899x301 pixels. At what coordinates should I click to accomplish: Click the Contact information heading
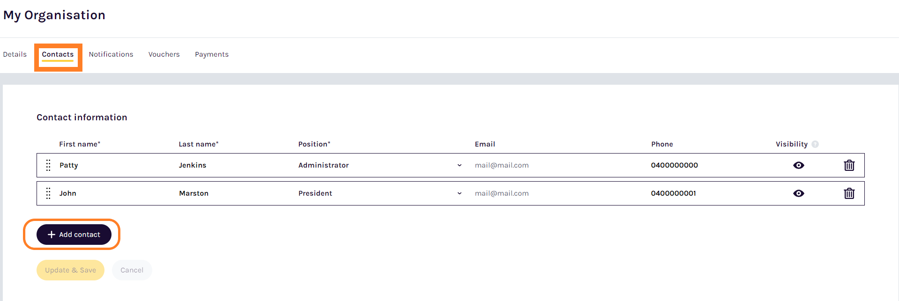[82, 117]
